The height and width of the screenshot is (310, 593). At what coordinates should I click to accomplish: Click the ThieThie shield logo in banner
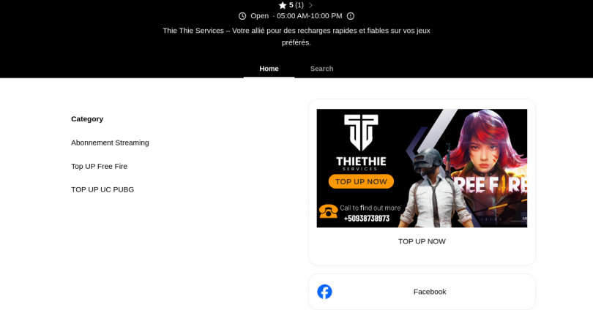tap(361, 132)
